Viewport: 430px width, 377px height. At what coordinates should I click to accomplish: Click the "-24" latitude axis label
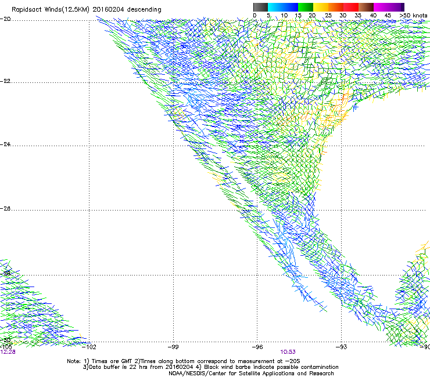(x=5, y=144)
